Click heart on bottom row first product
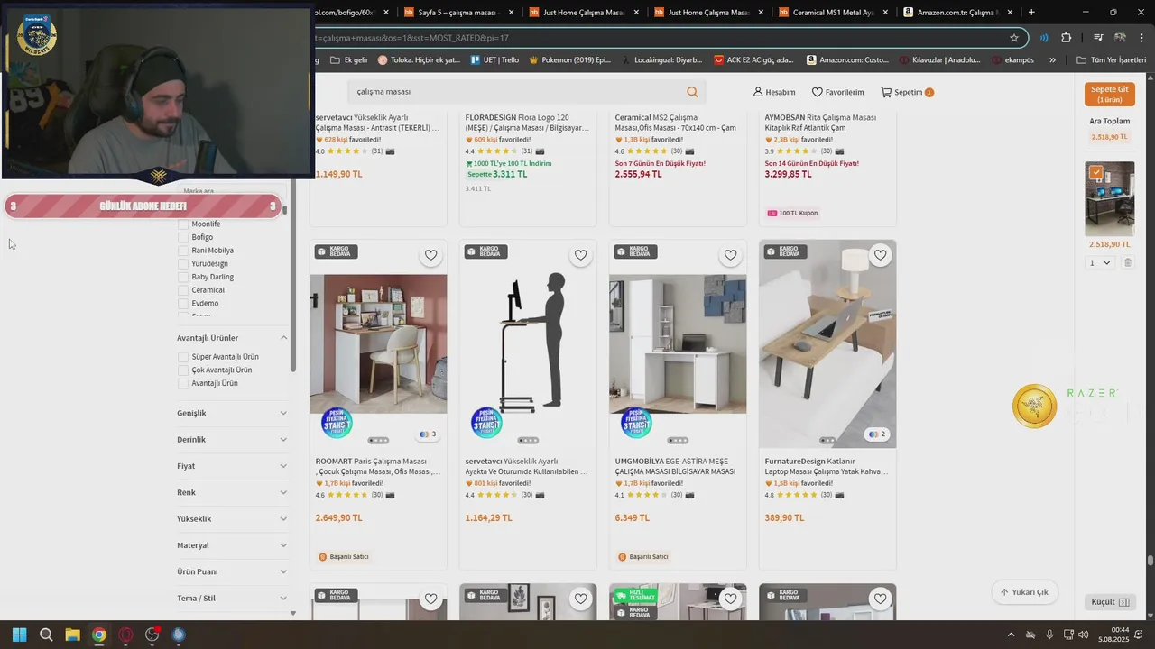The height and width of the screenshot is (649, 1155). (430, 599)
